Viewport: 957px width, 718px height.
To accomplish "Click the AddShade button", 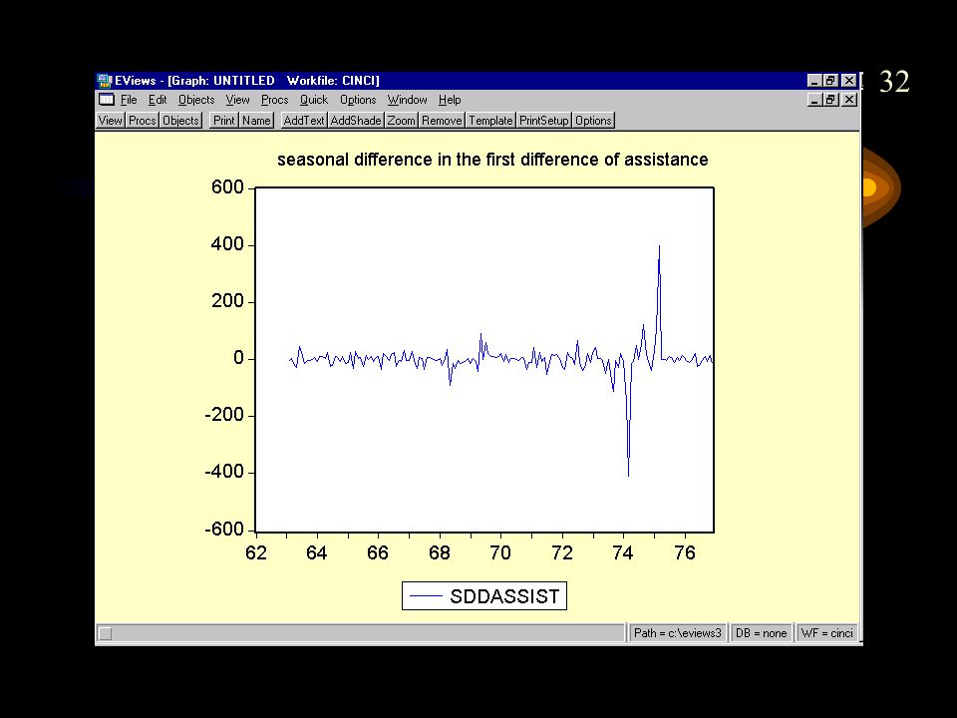I will click(x=356, y=121).
